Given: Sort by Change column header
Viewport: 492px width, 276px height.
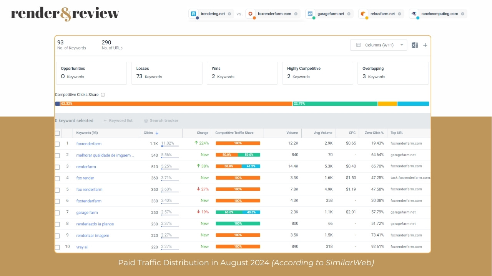Looking at the screenshot, I should click(203, 133).
